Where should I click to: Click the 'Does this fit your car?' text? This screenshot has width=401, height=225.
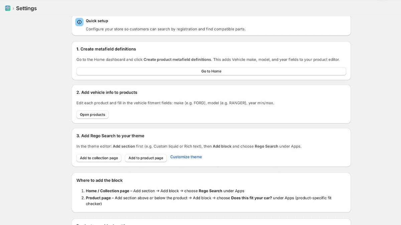click(x=252, y=198)
